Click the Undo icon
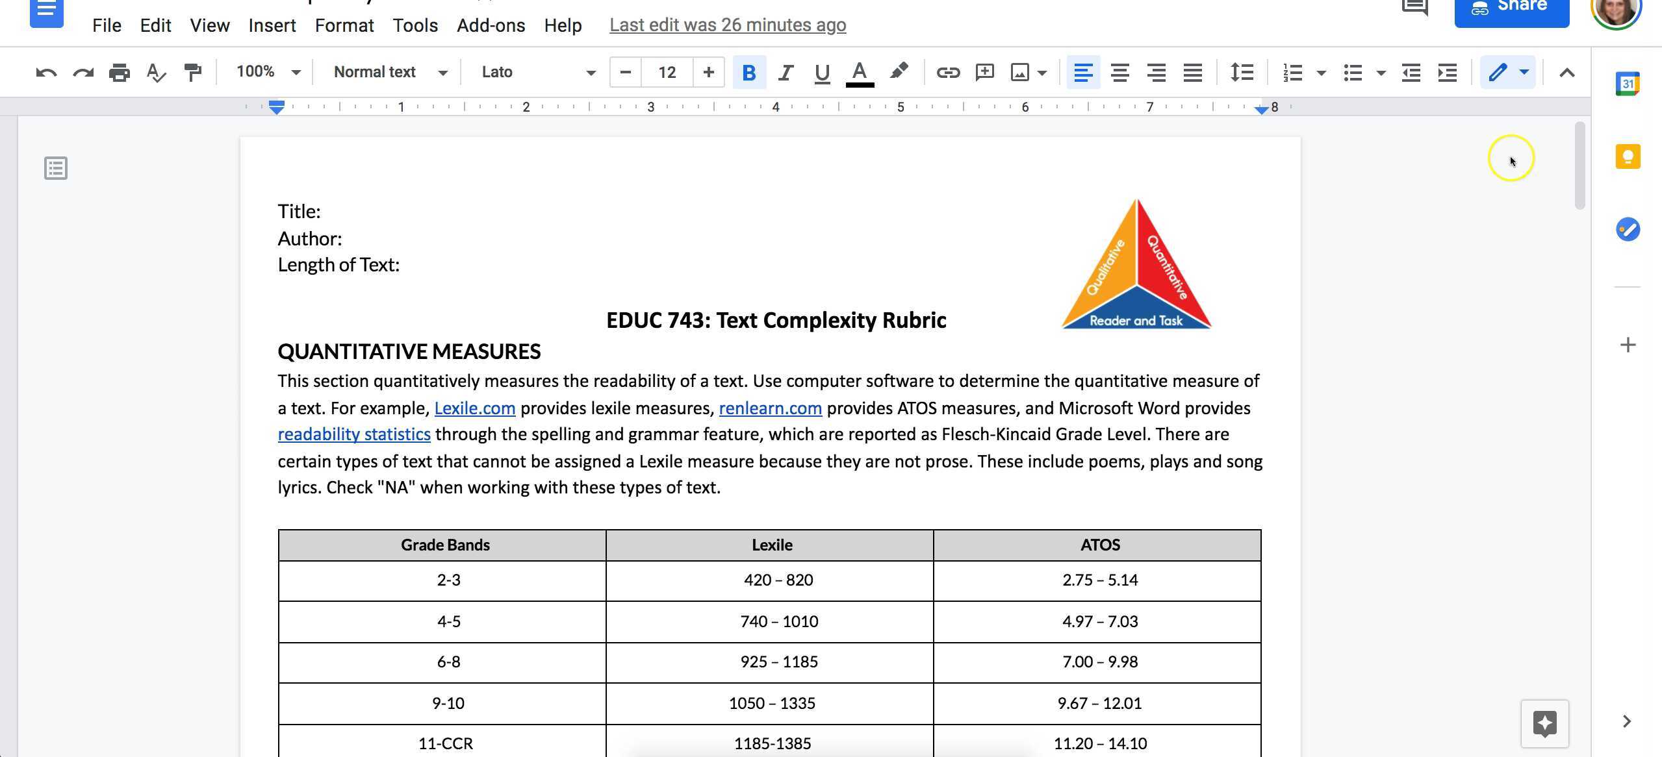Screen dimensions: 1662x757 [44, 72]
